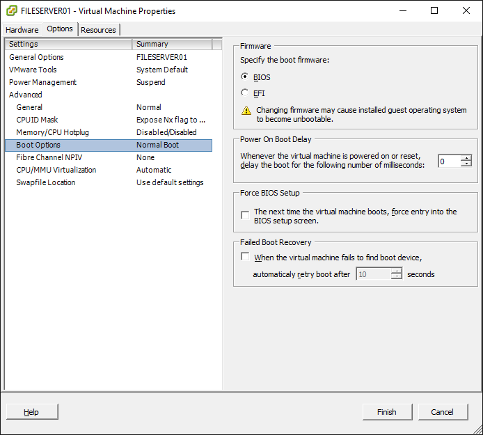
Task: Select the CPUID Mask setting
Action: pyautogui.click(x=109, y=120)
